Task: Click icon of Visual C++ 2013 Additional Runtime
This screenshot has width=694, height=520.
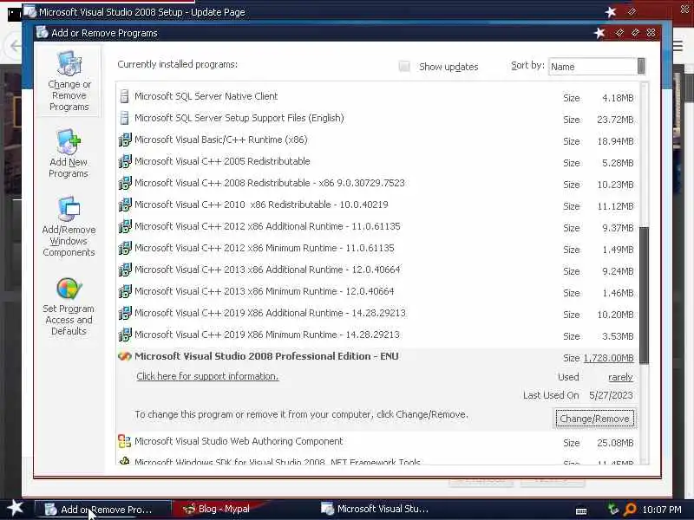Action: click(125, 270)
